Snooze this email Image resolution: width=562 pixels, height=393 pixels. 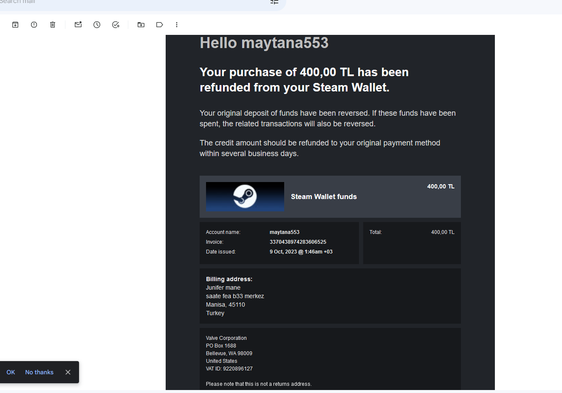click(x=97, y=25)
